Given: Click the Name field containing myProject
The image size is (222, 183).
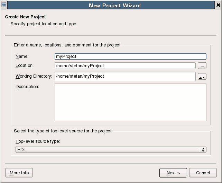Looking at the screenshot, I should pos(130,56).
